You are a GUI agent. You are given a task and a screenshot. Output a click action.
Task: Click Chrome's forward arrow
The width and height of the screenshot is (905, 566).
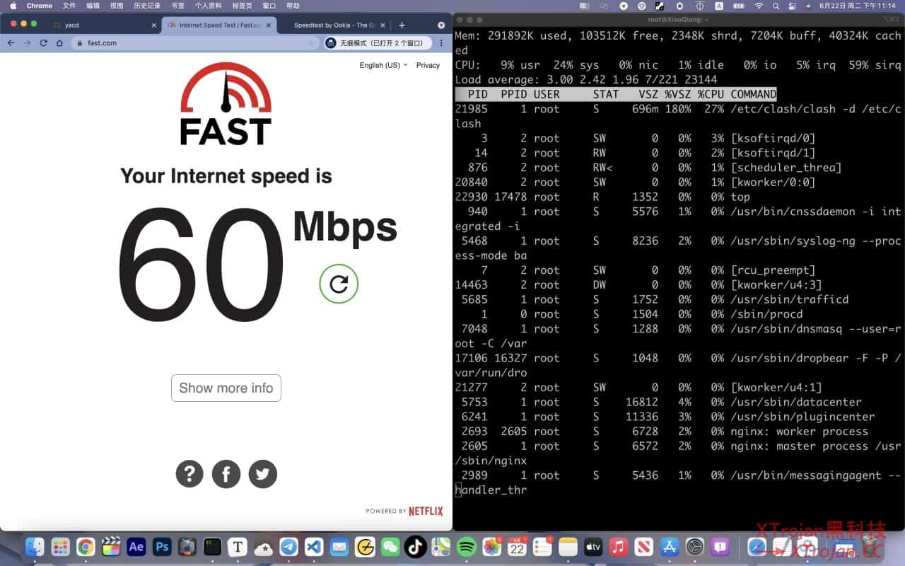tap(27, 43)
